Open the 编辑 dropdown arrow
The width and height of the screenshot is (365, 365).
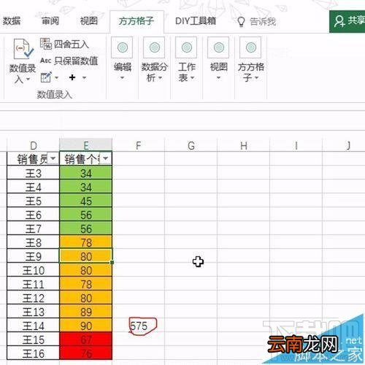(x=123, y=78)
